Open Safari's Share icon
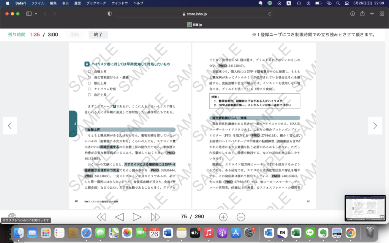389x243 pixels. point(362,14)
